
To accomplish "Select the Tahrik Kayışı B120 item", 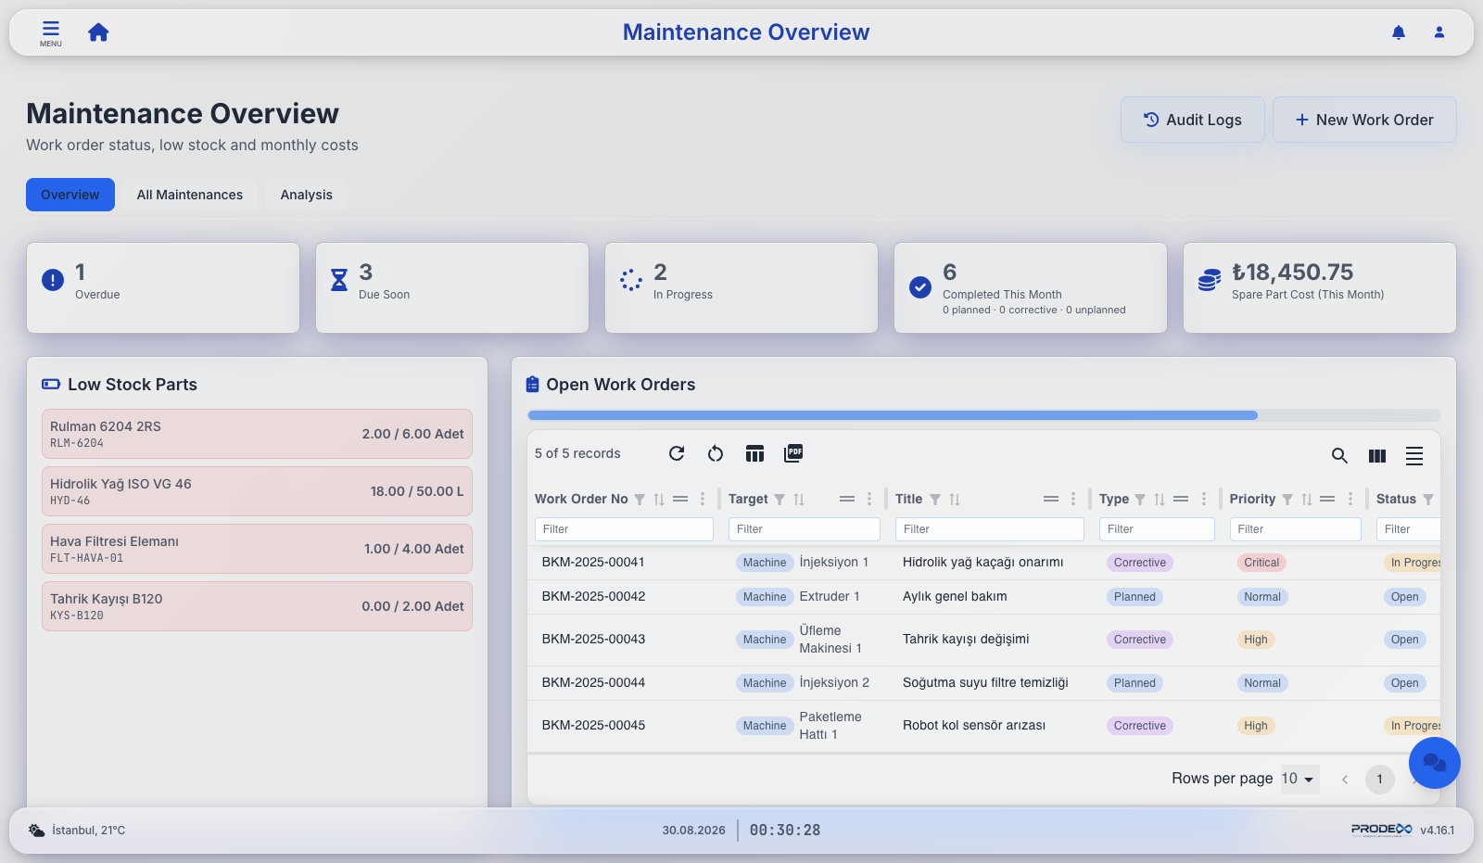I will click(x=257, y=606).
